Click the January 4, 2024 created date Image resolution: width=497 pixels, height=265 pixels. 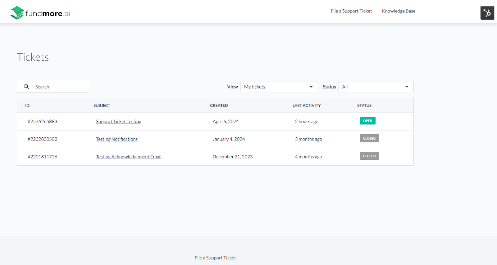[229, 139]
